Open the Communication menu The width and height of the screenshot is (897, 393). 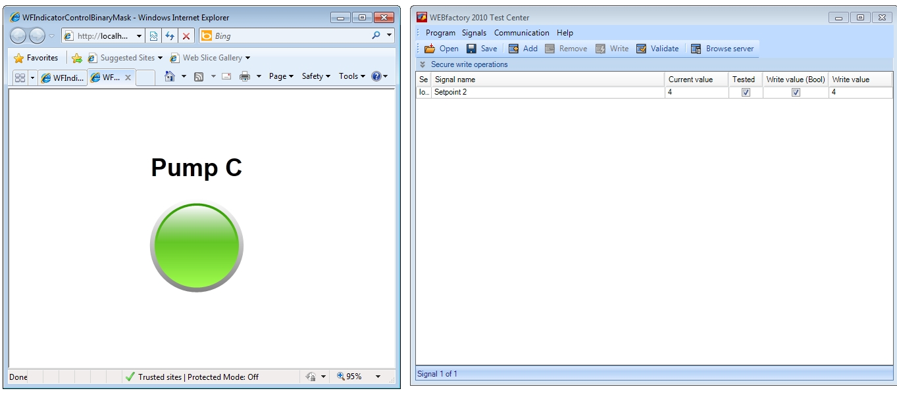point(521,33)
